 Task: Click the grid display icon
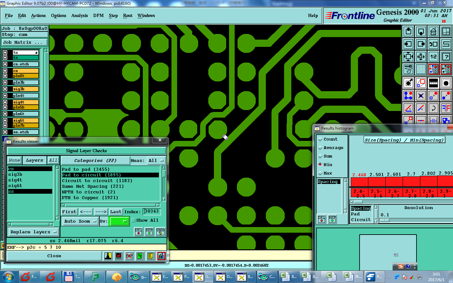click(x=421, y=69)
